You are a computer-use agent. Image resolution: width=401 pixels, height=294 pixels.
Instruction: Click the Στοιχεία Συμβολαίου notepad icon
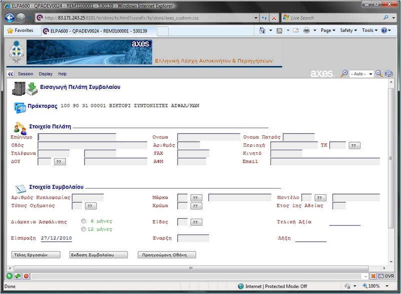pos(20,189)
